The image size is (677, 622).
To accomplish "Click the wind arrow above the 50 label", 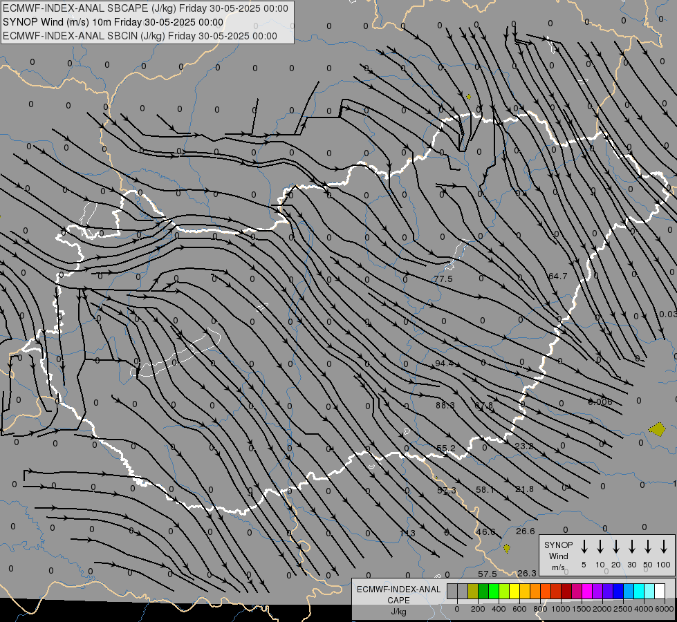I will point(648,547).
